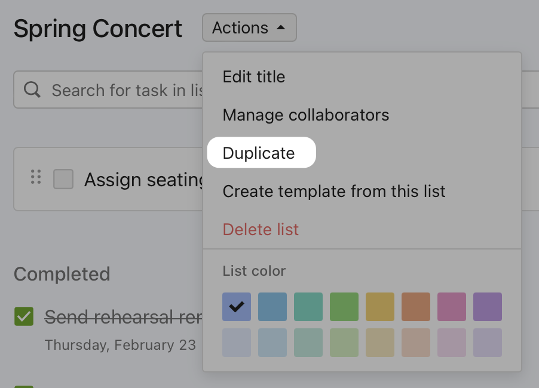This screenshot has width=539, height=388.
Task: Grab the drag handle beside Assign seating
Action: click(36, 177)
